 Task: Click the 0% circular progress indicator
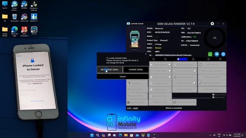[215, 38]
